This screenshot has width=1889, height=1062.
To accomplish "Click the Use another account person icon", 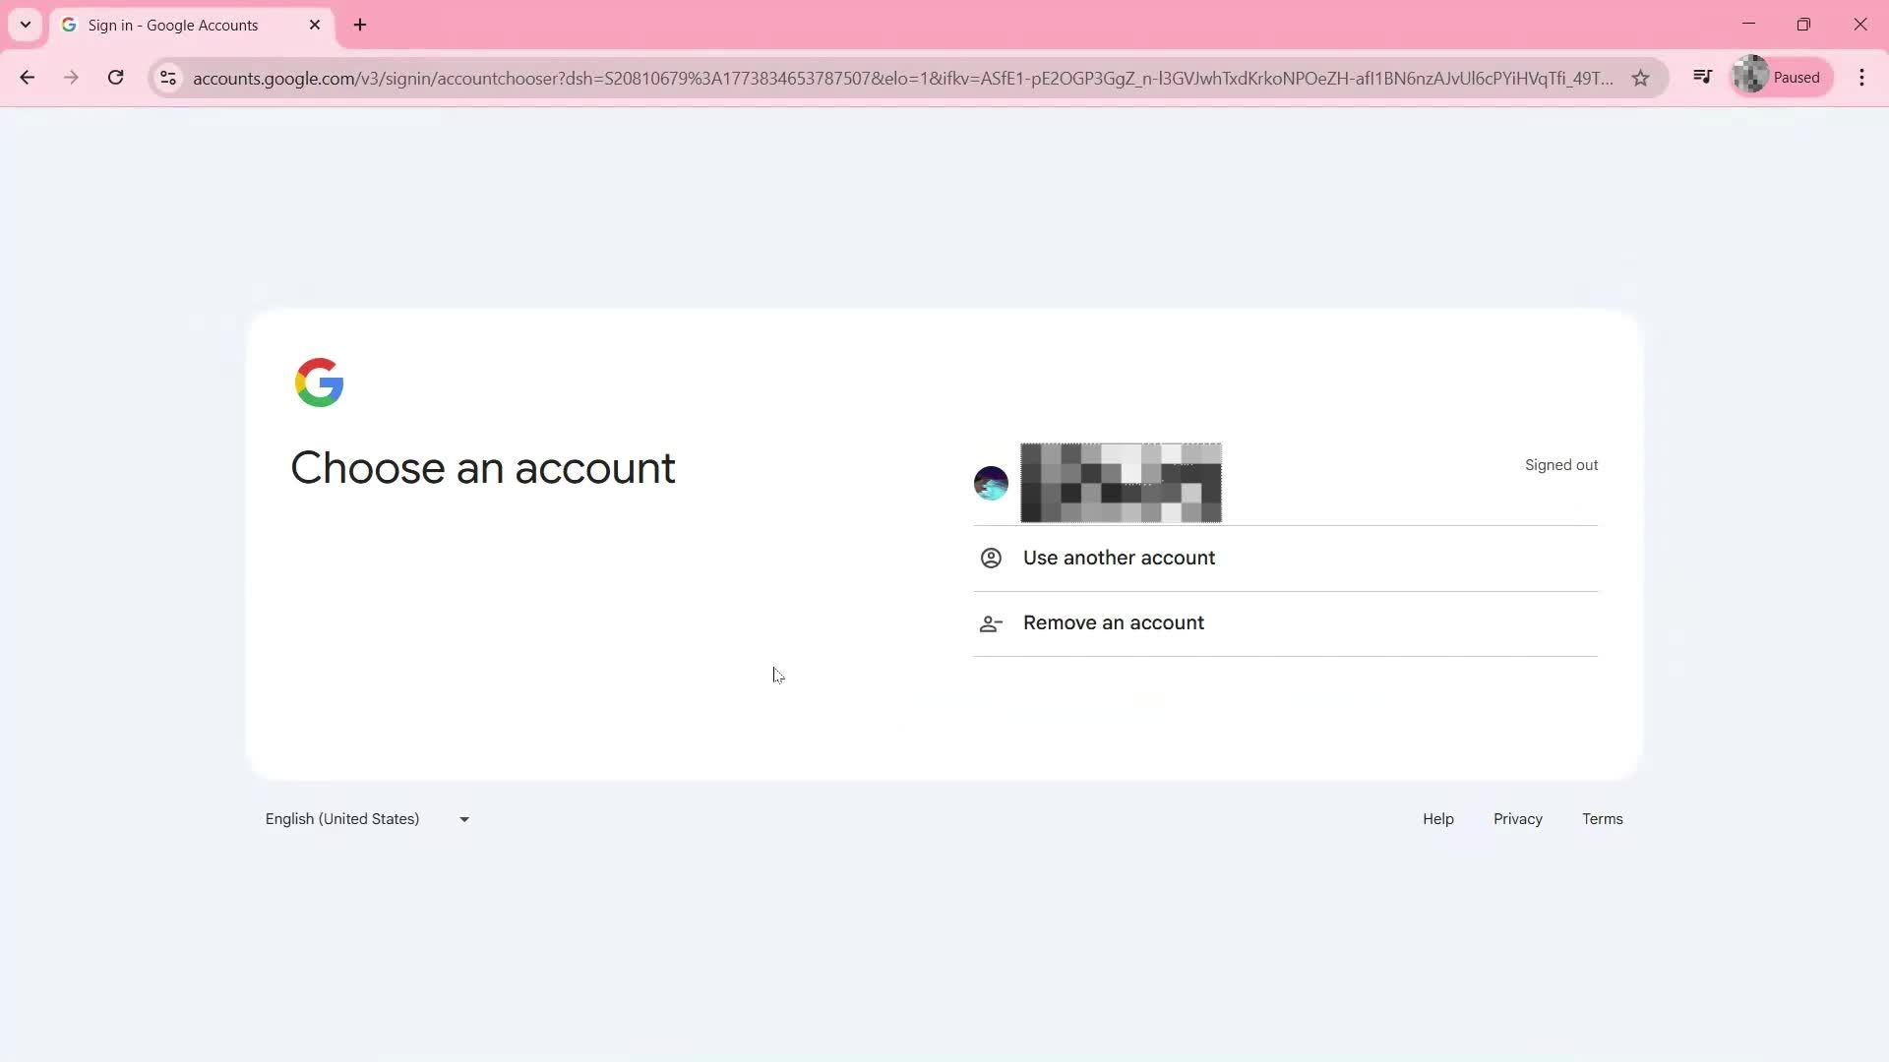I will coord(990,558).
